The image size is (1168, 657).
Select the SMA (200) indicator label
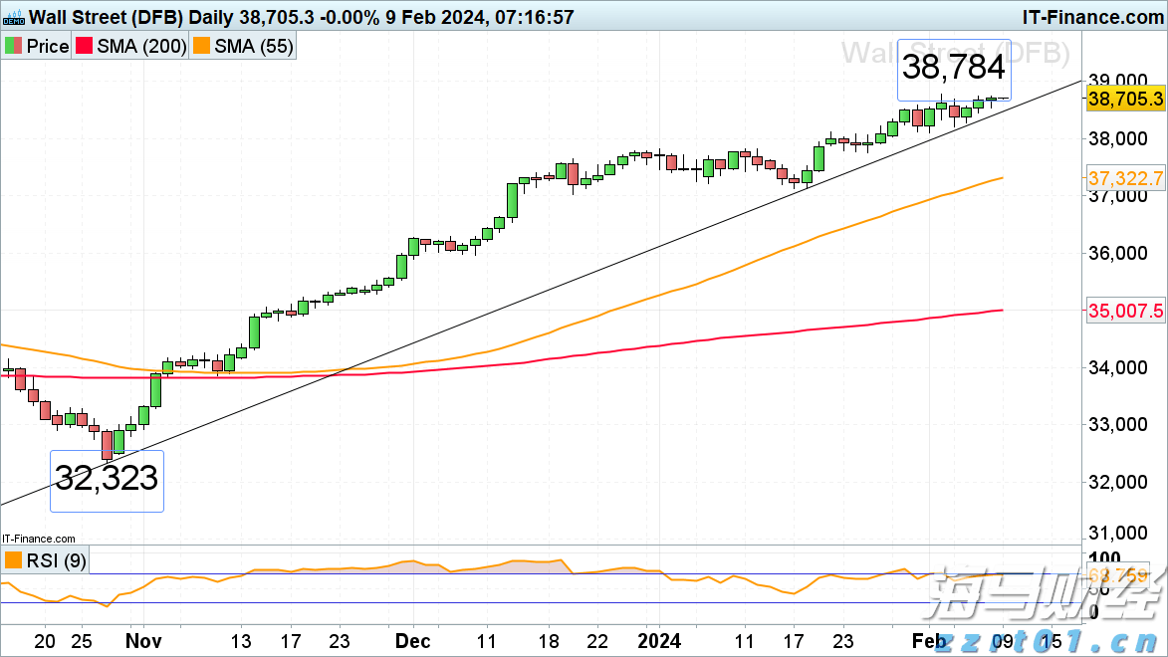141,47
